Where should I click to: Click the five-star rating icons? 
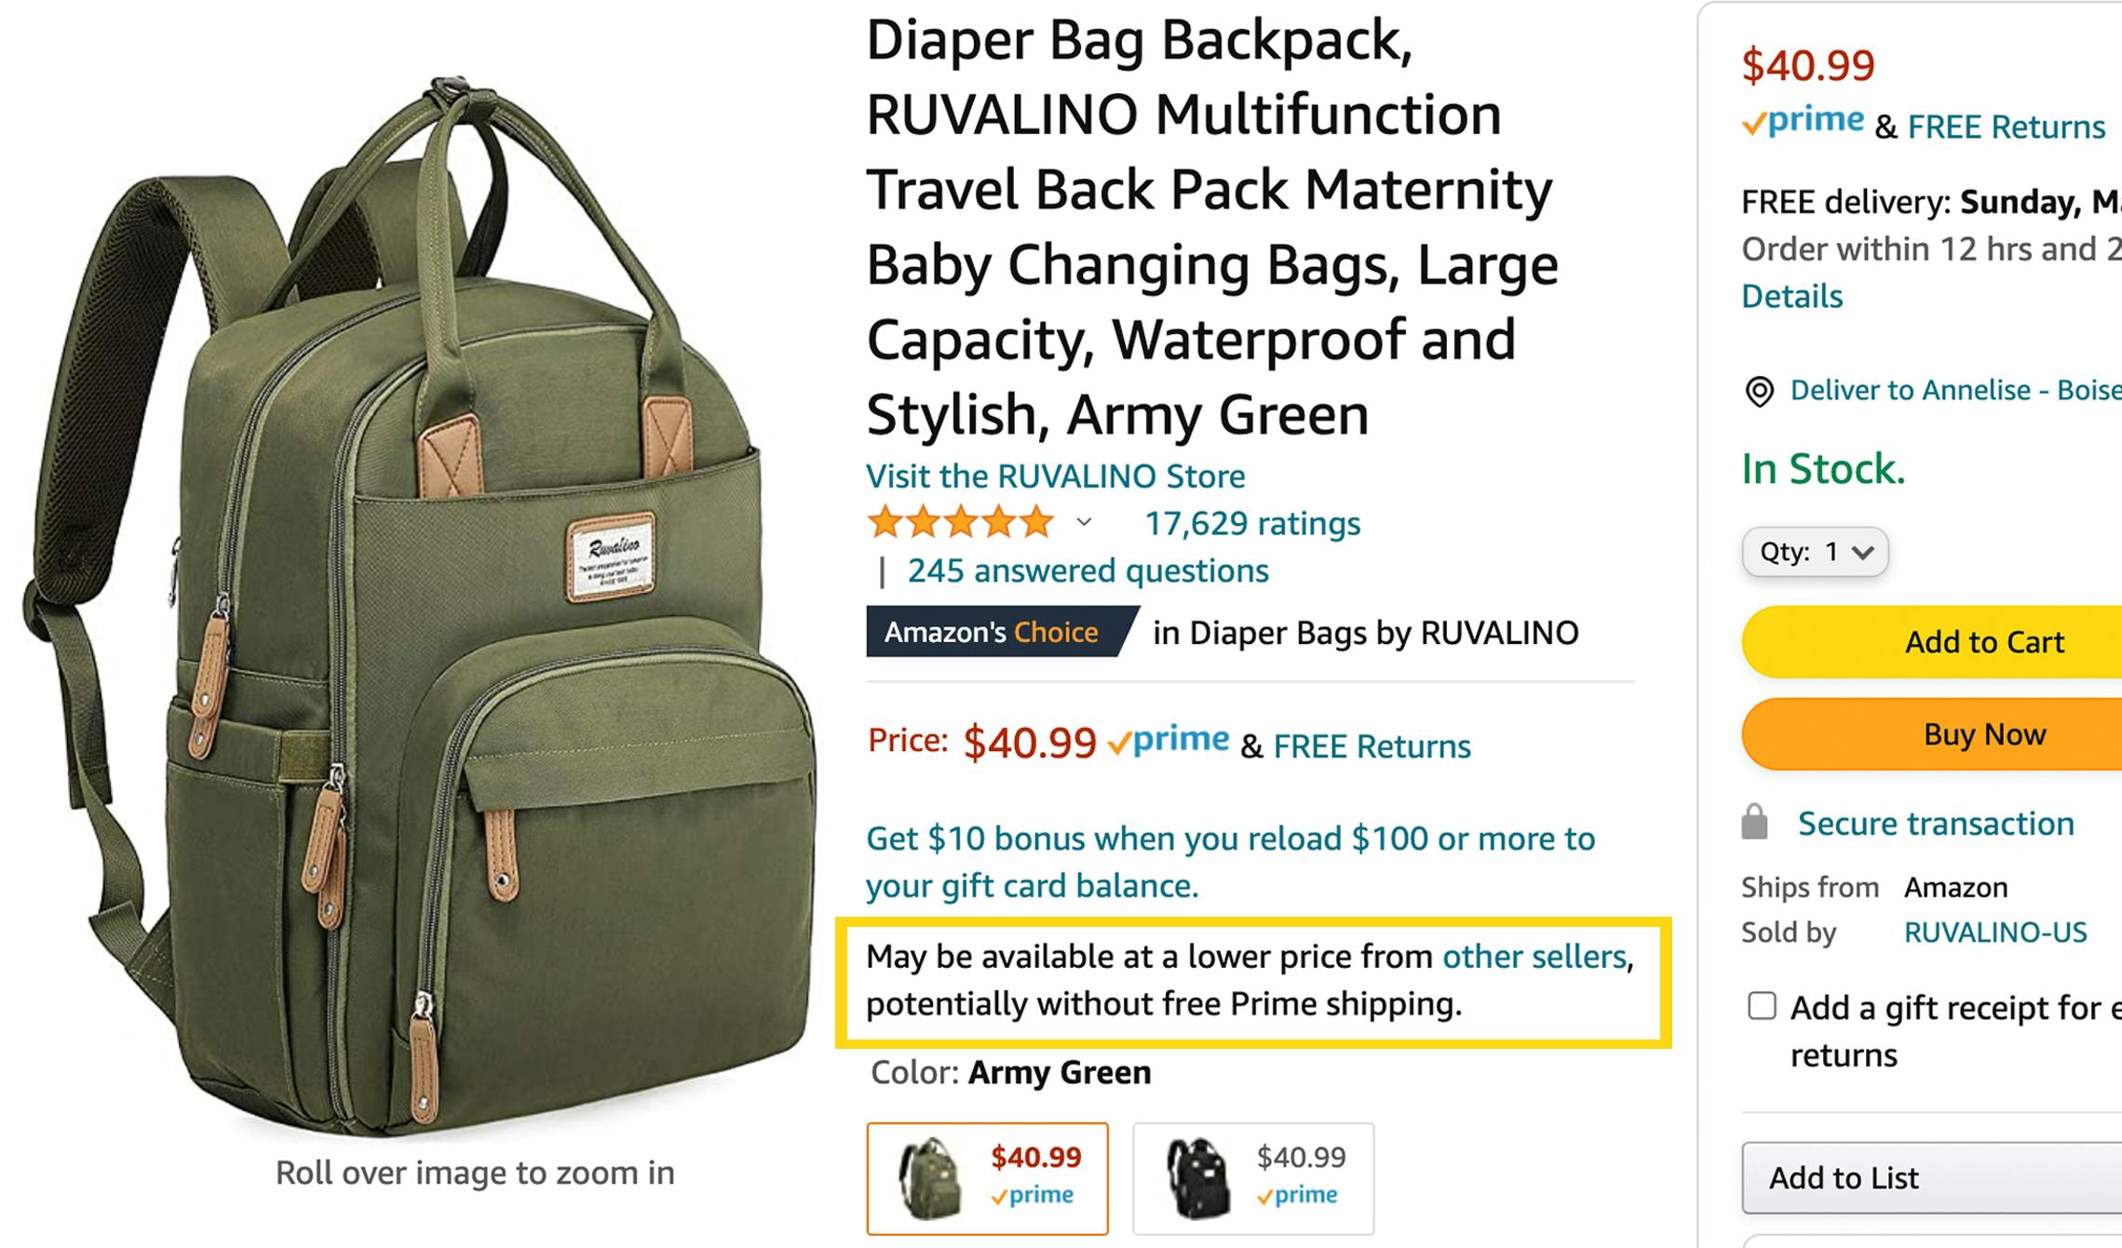(x=960, y=523)
